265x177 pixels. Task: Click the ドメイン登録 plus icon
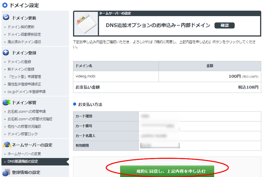[6, 53]
